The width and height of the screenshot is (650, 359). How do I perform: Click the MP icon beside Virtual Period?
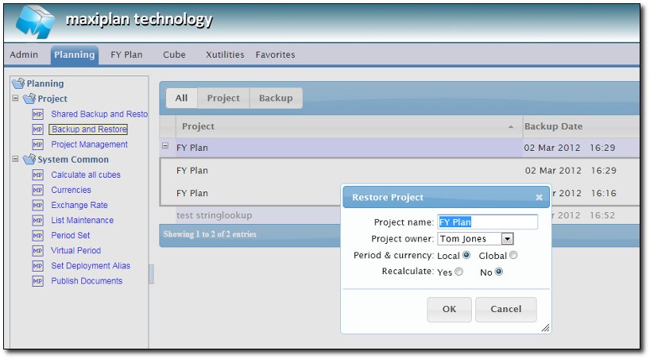(37, 251)
